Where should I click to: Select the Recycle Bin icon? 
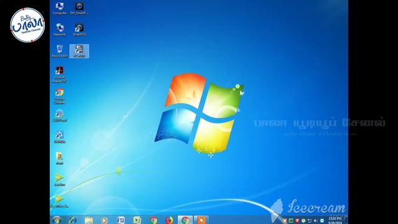[x=60, y=51]
